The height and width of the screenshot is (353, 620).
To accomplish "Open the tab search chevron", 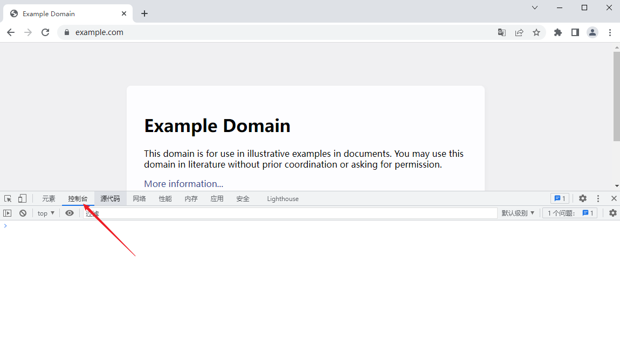I will coord(535,8).
